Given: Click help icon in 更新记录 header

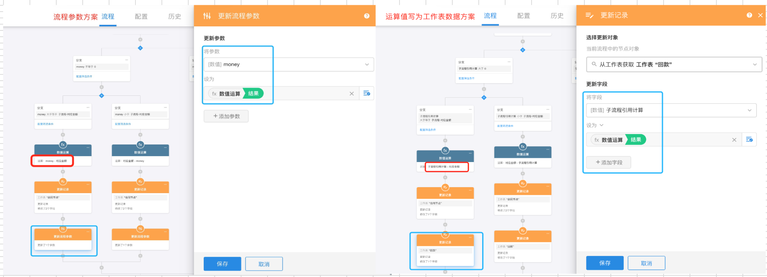Looking at the screenshot, I should point(749,15).
